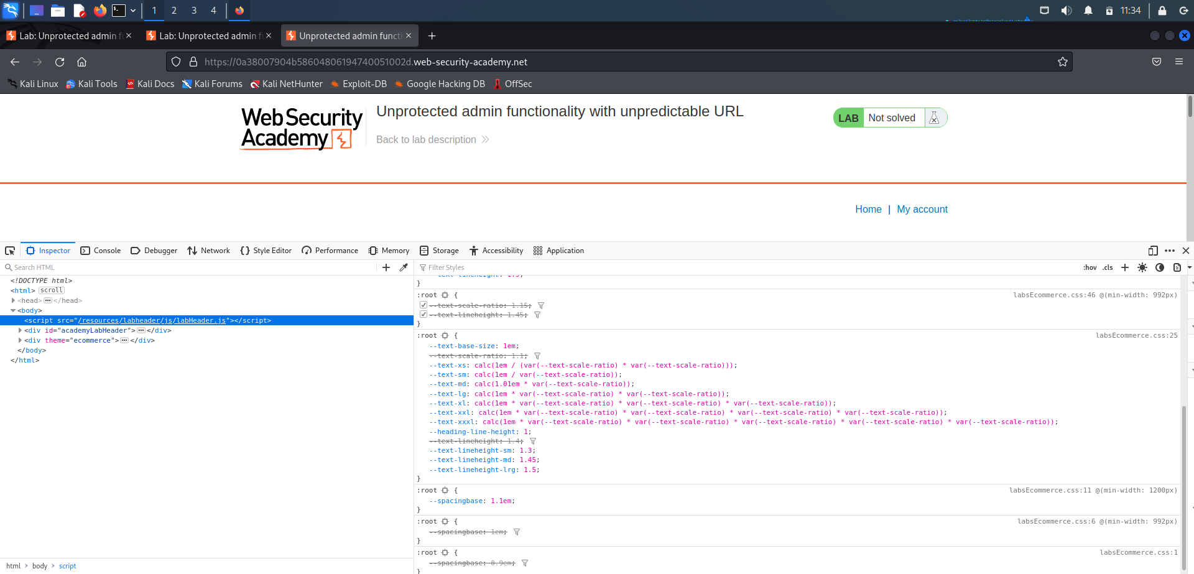Click the Home link on page
The height and width of the screenshot is (574, 1194).
(868, 210)
